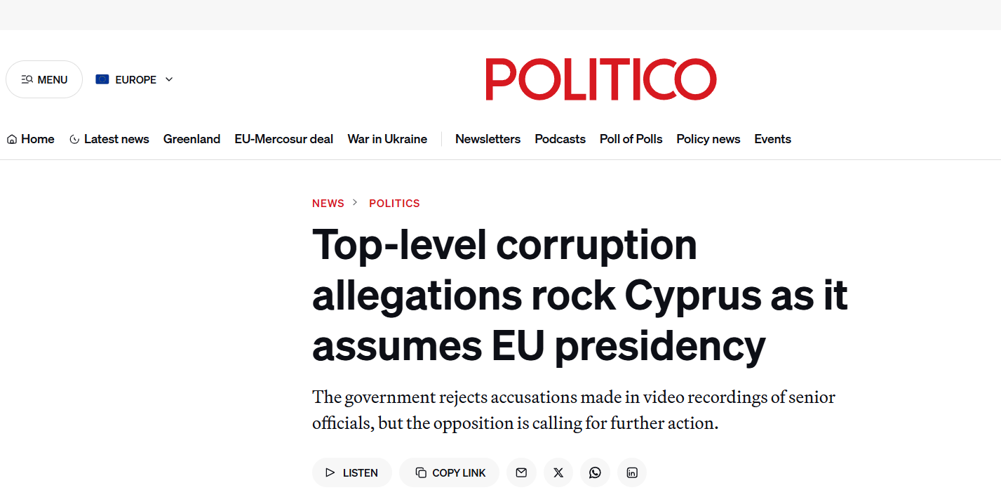Open the Greenland nav item
Image resolution: width=1001 pixels, height=490 pixels.
pyautogui.click(x=192, y=139)
